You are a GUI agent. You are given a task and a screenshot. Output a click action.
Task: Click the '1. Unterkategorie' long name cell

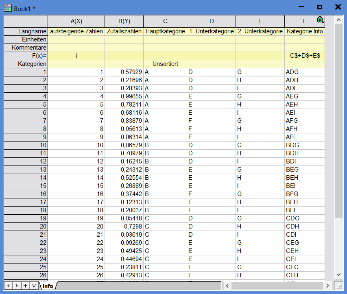tap(212, 31)
